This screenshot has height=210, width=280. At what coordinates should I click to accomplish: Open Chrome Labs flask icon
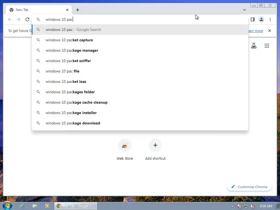[253, 46]
